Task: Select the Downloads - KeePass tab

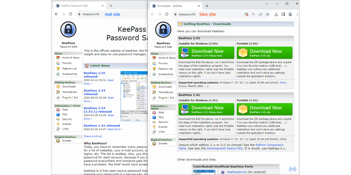Action: pyautogui.click(x=176, y=6)
